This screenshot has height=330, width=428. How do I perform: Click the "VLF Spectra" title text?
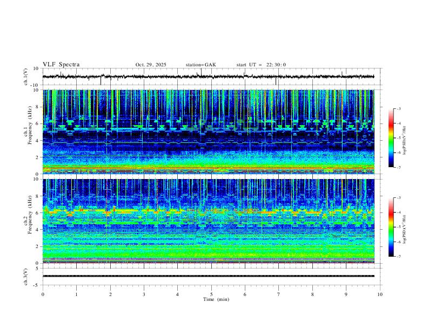[x=61, y=65]
